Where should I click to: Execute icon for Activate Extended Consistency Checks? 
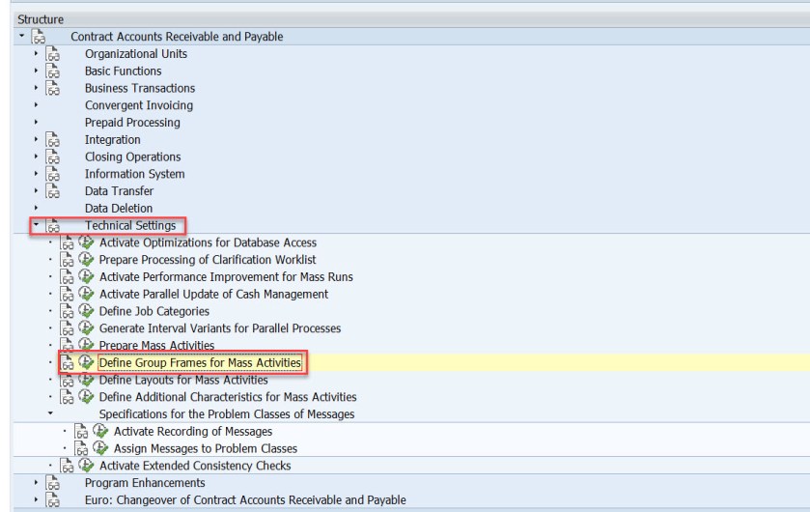tap(87, 466)
